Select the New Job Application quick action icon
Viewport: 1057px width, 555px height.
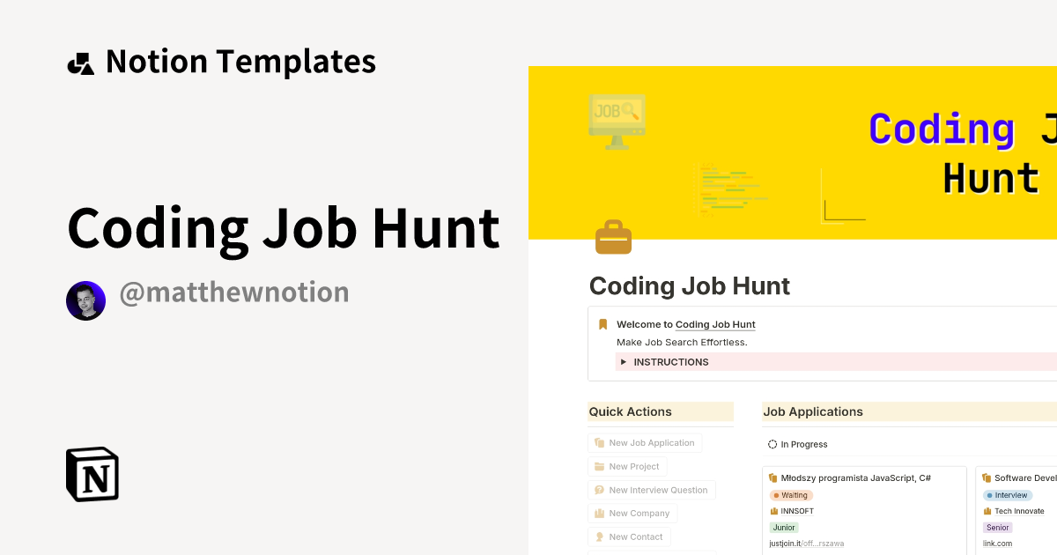pyautogui.click(x=598, y=442)
